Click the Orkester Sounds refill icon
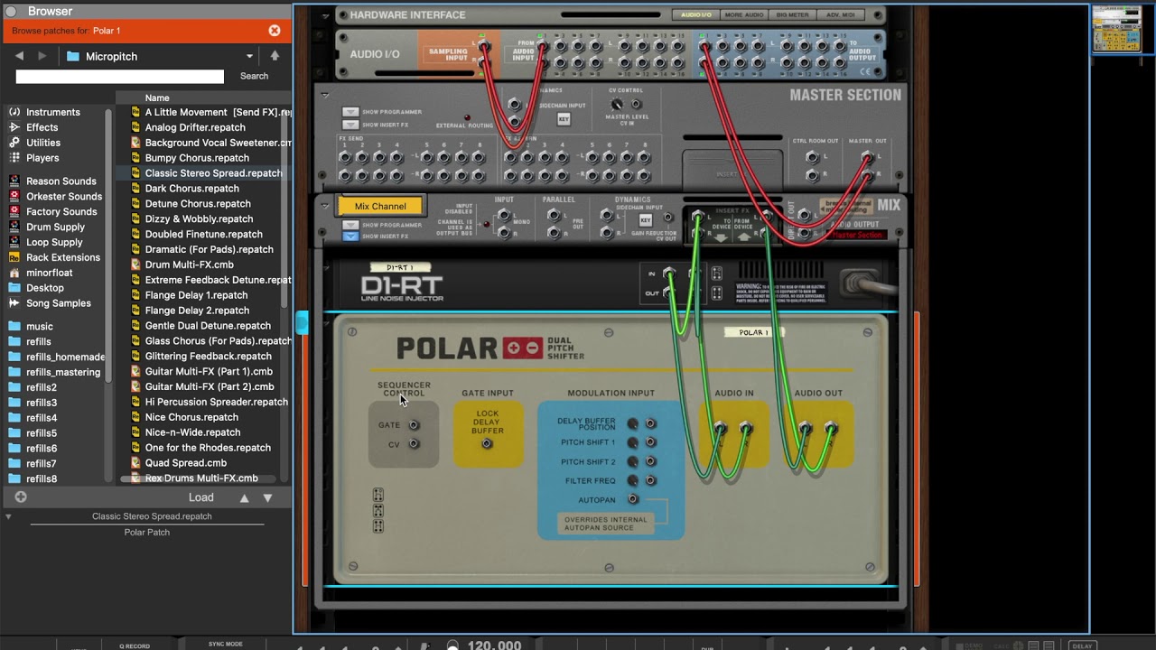 (x=14, y=196)
